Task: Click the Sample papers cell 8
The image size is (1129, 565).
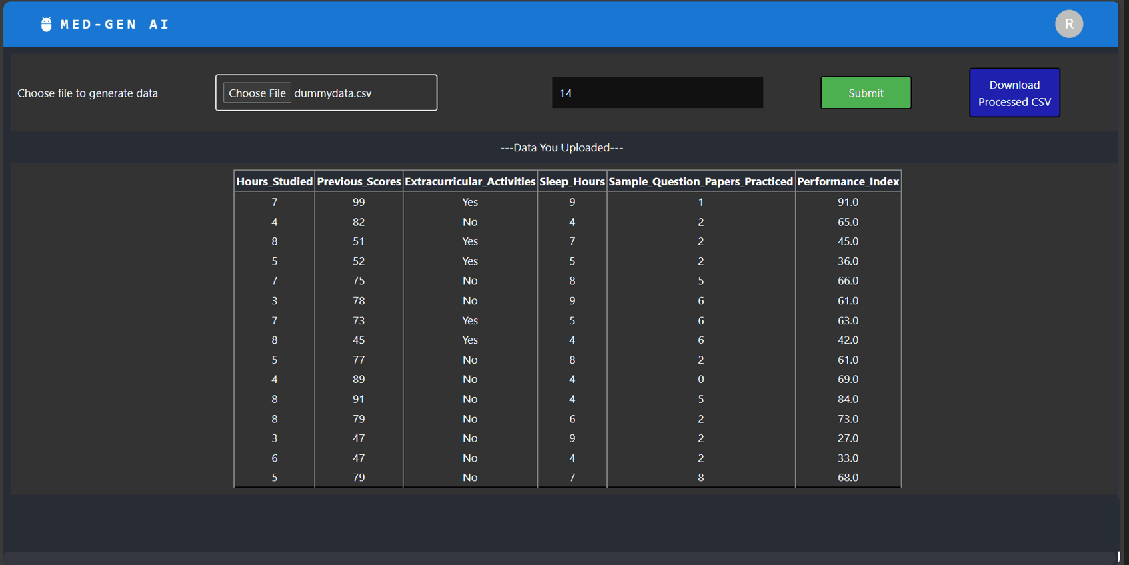Action: pyautogui.click(x=700, y=478)
